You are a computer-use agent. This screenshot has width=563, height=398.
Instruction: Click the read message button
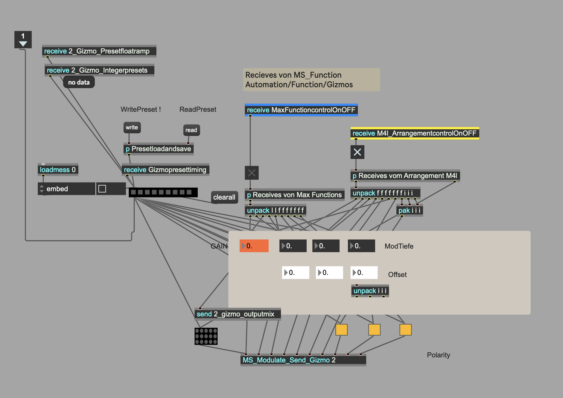[x=191, y=130]
